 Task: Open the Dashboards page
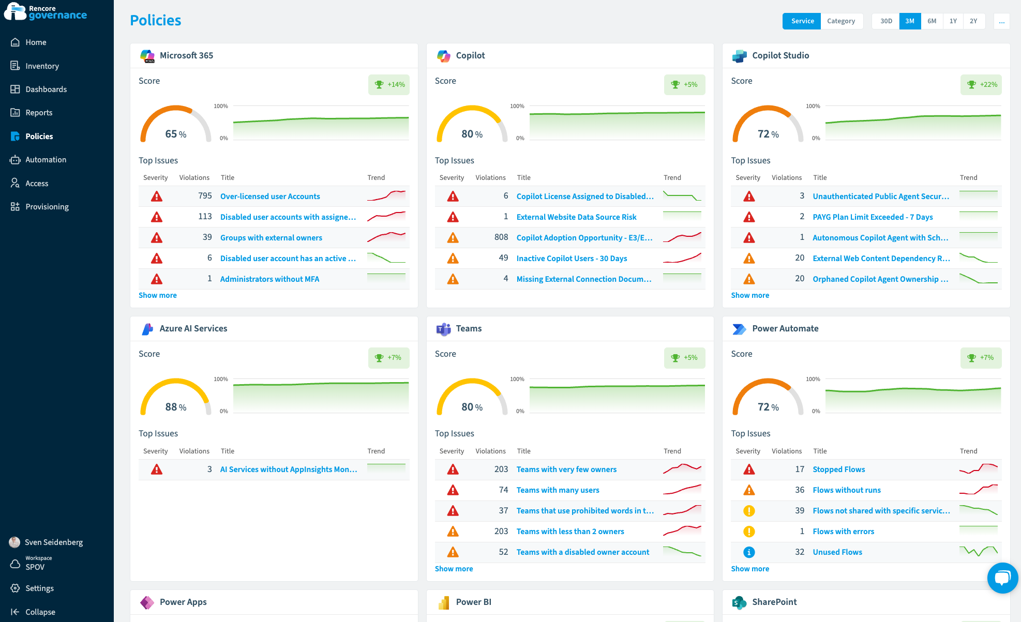[47, 89]
